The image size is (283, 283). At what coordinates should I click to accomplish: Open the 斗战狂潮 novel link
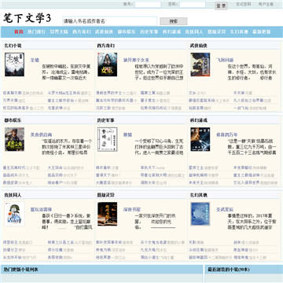tap(197, 250)
